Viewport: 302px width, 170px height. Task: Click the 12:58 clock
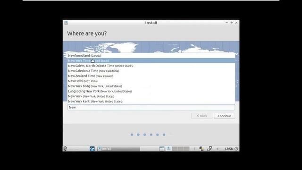click(228, 149)
